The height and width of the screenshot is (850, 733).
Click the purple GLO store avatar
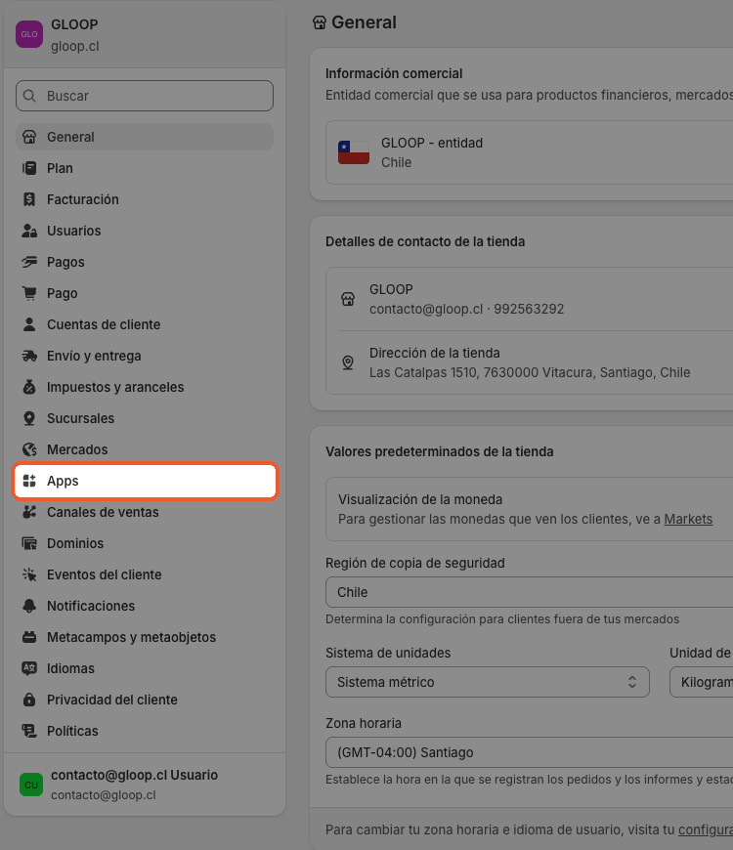click(x=29, y=34)
